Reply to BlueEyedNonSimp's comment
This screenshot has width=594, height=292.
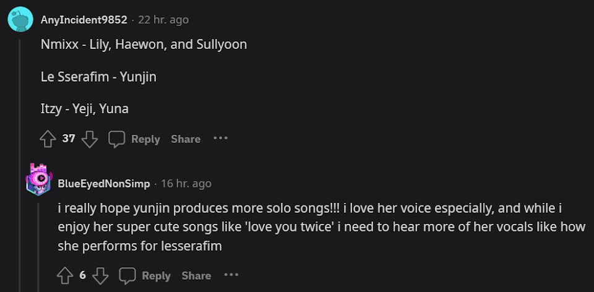(145, 276)
